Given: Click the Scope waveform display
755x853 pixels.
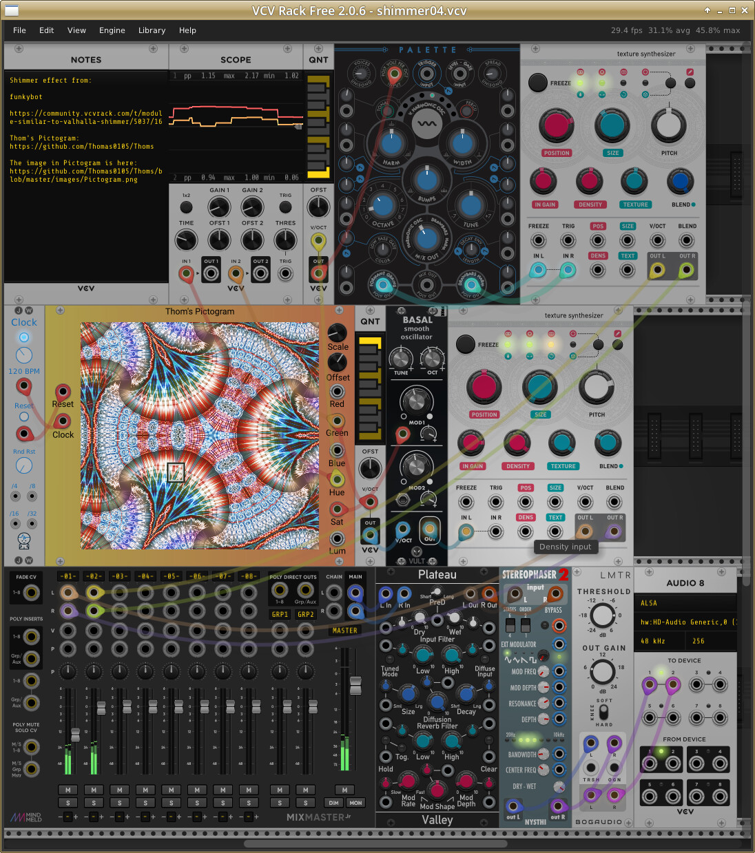Looking at the screenshot, I should pos(236,127).
